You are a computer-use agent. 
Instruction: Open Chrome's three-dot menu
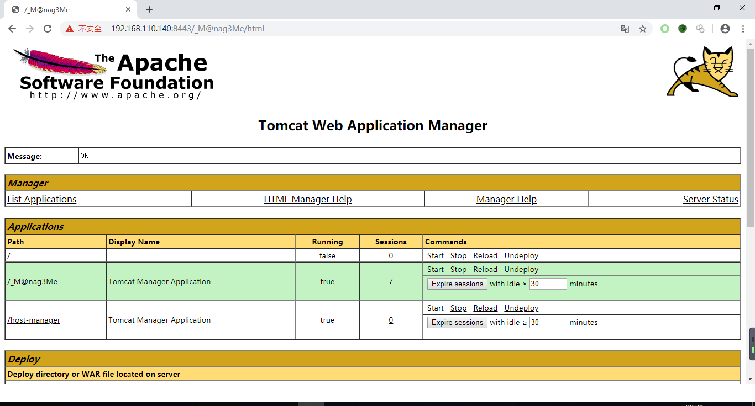[x=742, y=29]
